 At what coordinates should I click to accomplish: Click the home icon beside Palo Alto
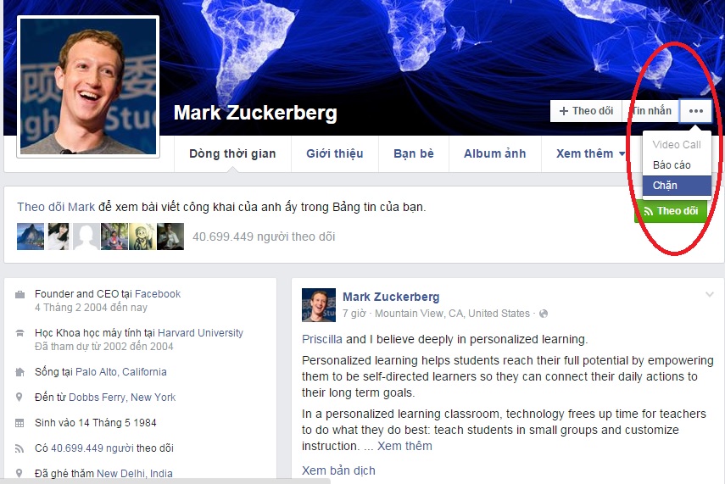click(20, 371)
